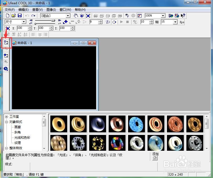
Task: Open the 文件(F) menu
Action: point(10,10)
